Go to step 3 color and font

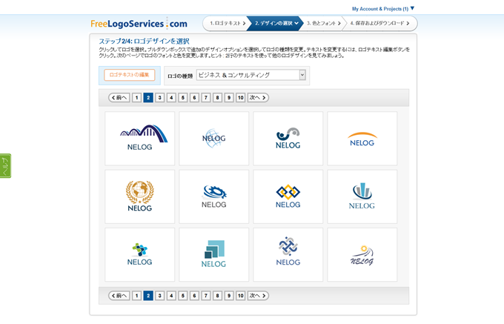(x=322, y=23)
